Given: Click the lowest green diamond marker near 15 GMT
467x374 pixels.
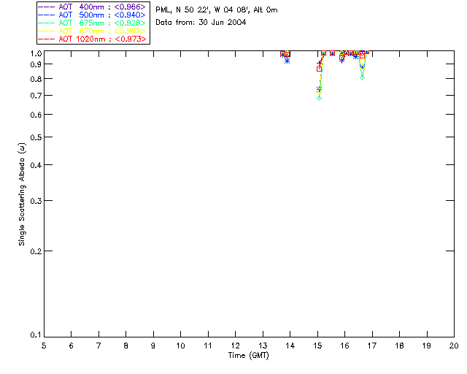Looking at the screenshot, I should (319, 98).
